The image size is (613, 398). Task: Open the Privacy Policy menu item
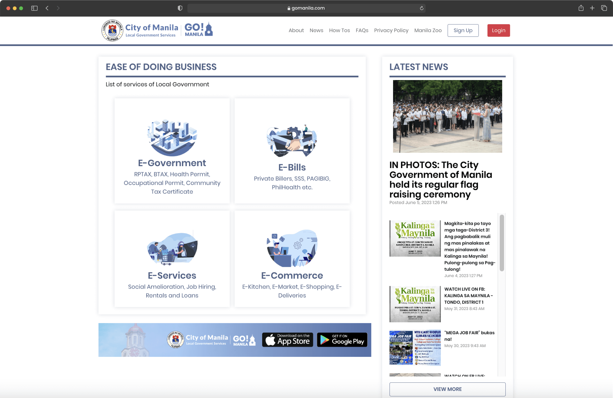point(391,30)
